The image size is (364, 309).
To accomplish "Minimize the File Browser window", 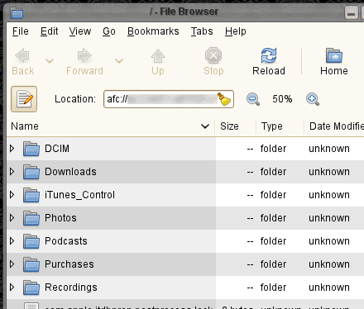I will click(x=351, y=12).
